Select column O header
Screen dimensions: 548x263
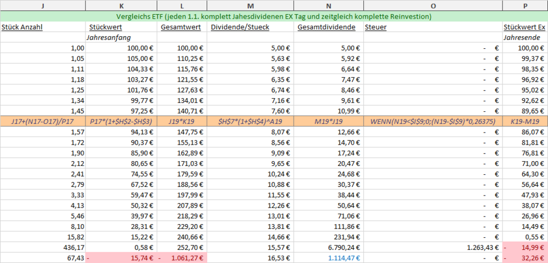click(x=433, y=5)
